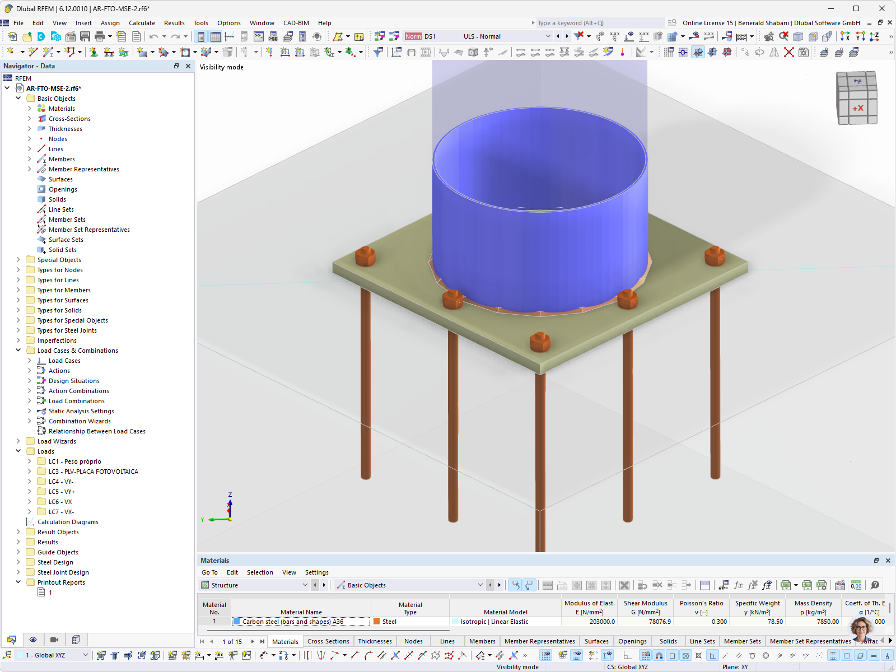Toggle the dotted selection rectangle button bottom right
This screenshot has width=896, height=672.
click(847, 655)
